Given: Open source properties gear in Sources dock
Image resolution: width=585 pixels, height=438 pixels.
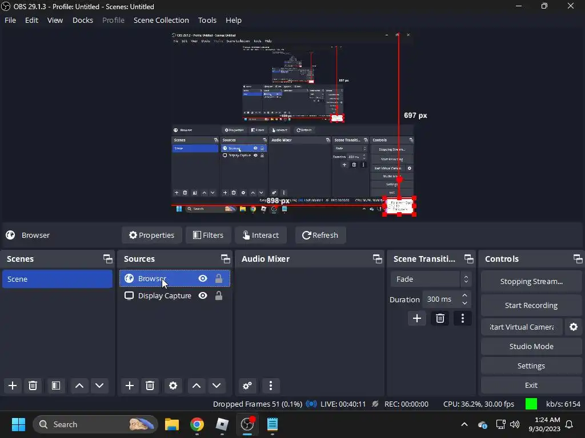Looking at the screenshot, I should (173, 386).
